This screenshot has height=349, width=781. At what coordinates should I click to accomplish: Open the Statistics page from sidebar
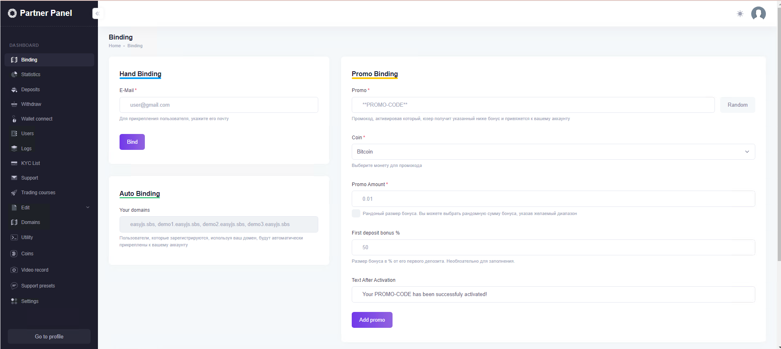coord(31,75)
